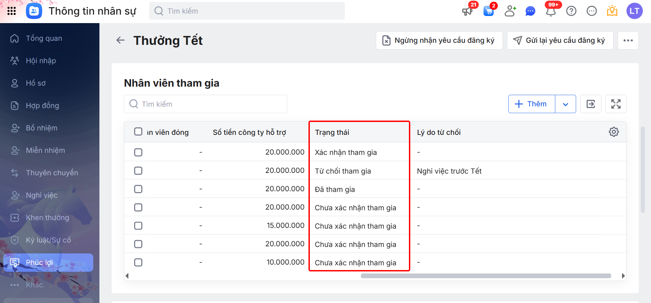Screen dimensions: 651x303
Task: Open the chat messages icon
Action: 530,11
